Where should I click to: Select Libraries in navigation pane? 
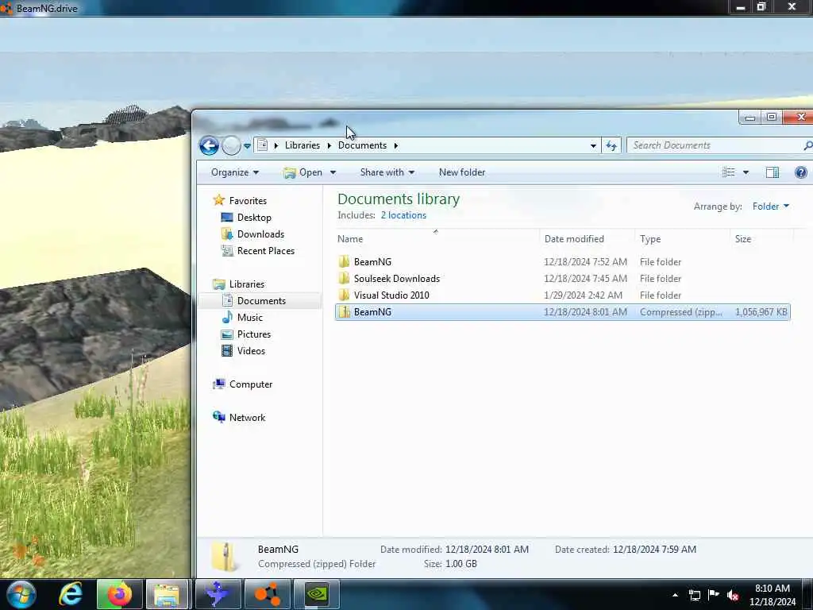pyautogui.click(x=247, y=284)
